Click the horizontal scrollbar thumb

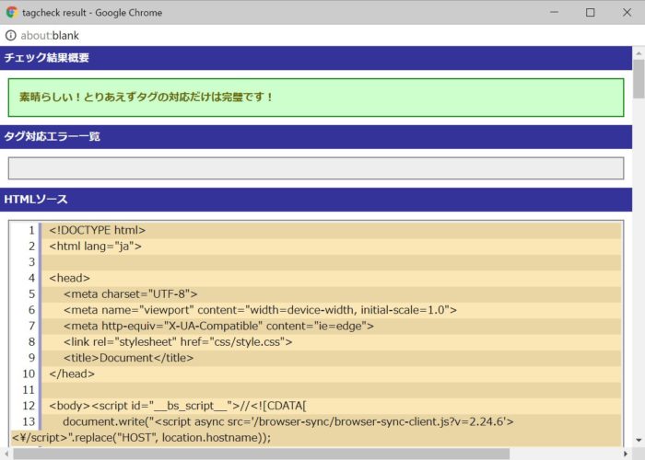258,454
